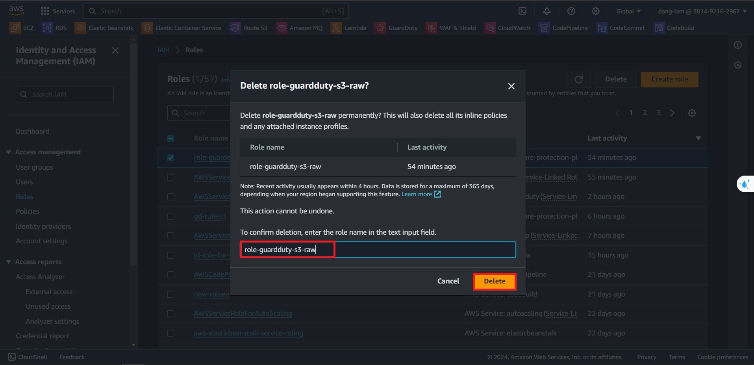Image resolution: width=754 pixels, height=365 pixels.
Task: Click Cancel in the delete dialog
Action: click(x=448, y=281)
